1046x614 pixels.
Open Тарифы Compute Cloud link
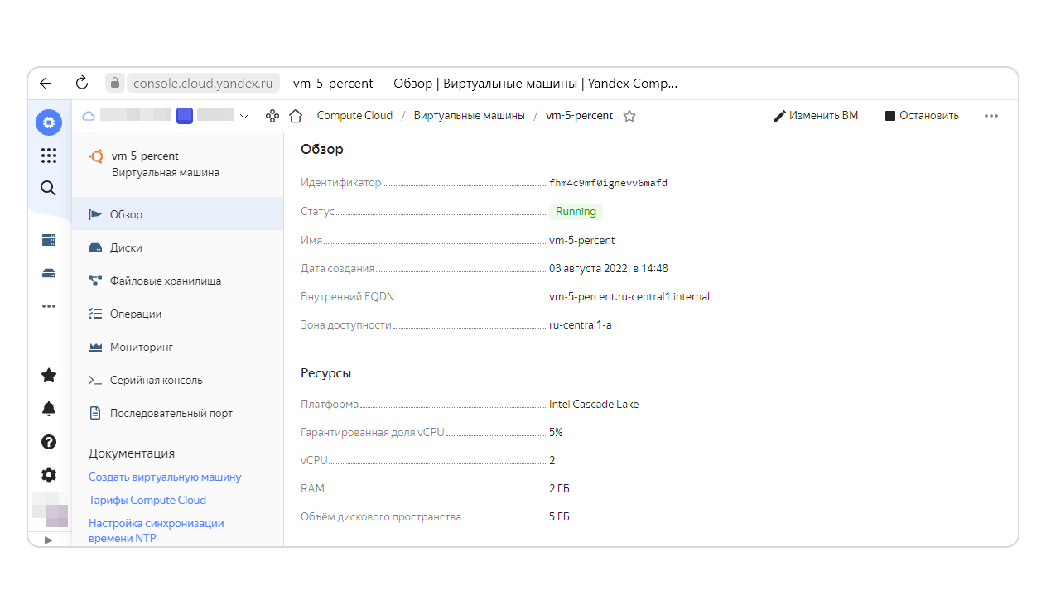point(147,500)
